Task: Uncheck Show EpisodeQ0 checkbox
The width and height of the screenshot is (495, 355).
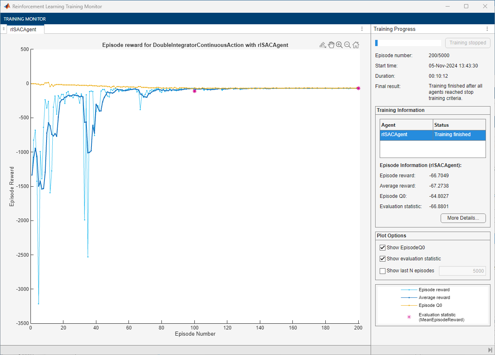Action: point(383,248)
